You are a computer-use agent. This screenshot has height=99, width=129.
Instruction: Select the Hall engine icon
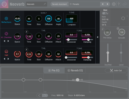[6, 51]
